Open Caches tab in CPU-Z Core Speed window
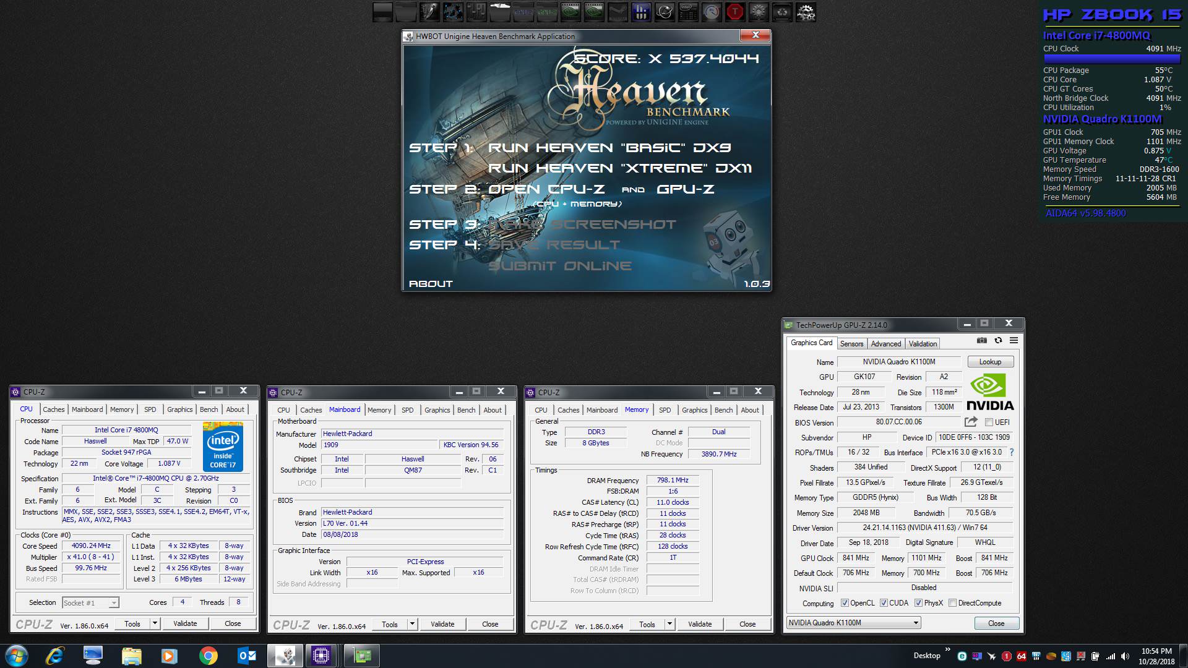Viewport: 1188px width, 668px height. pos(54,409)
